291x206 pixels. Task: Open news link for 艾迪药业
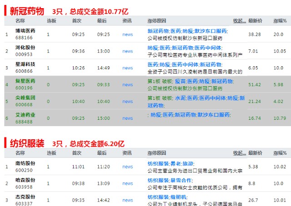click(127, 118)
